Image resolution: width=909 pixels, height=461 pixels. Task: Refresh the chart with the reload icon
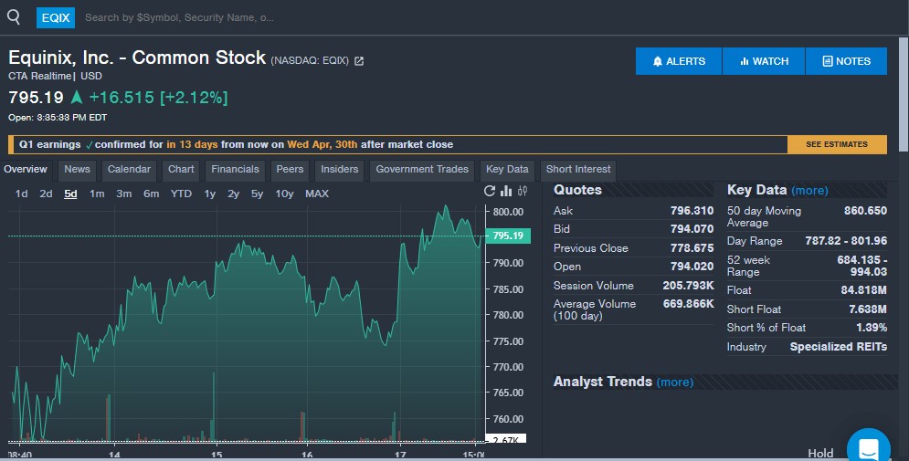point(490,192)
